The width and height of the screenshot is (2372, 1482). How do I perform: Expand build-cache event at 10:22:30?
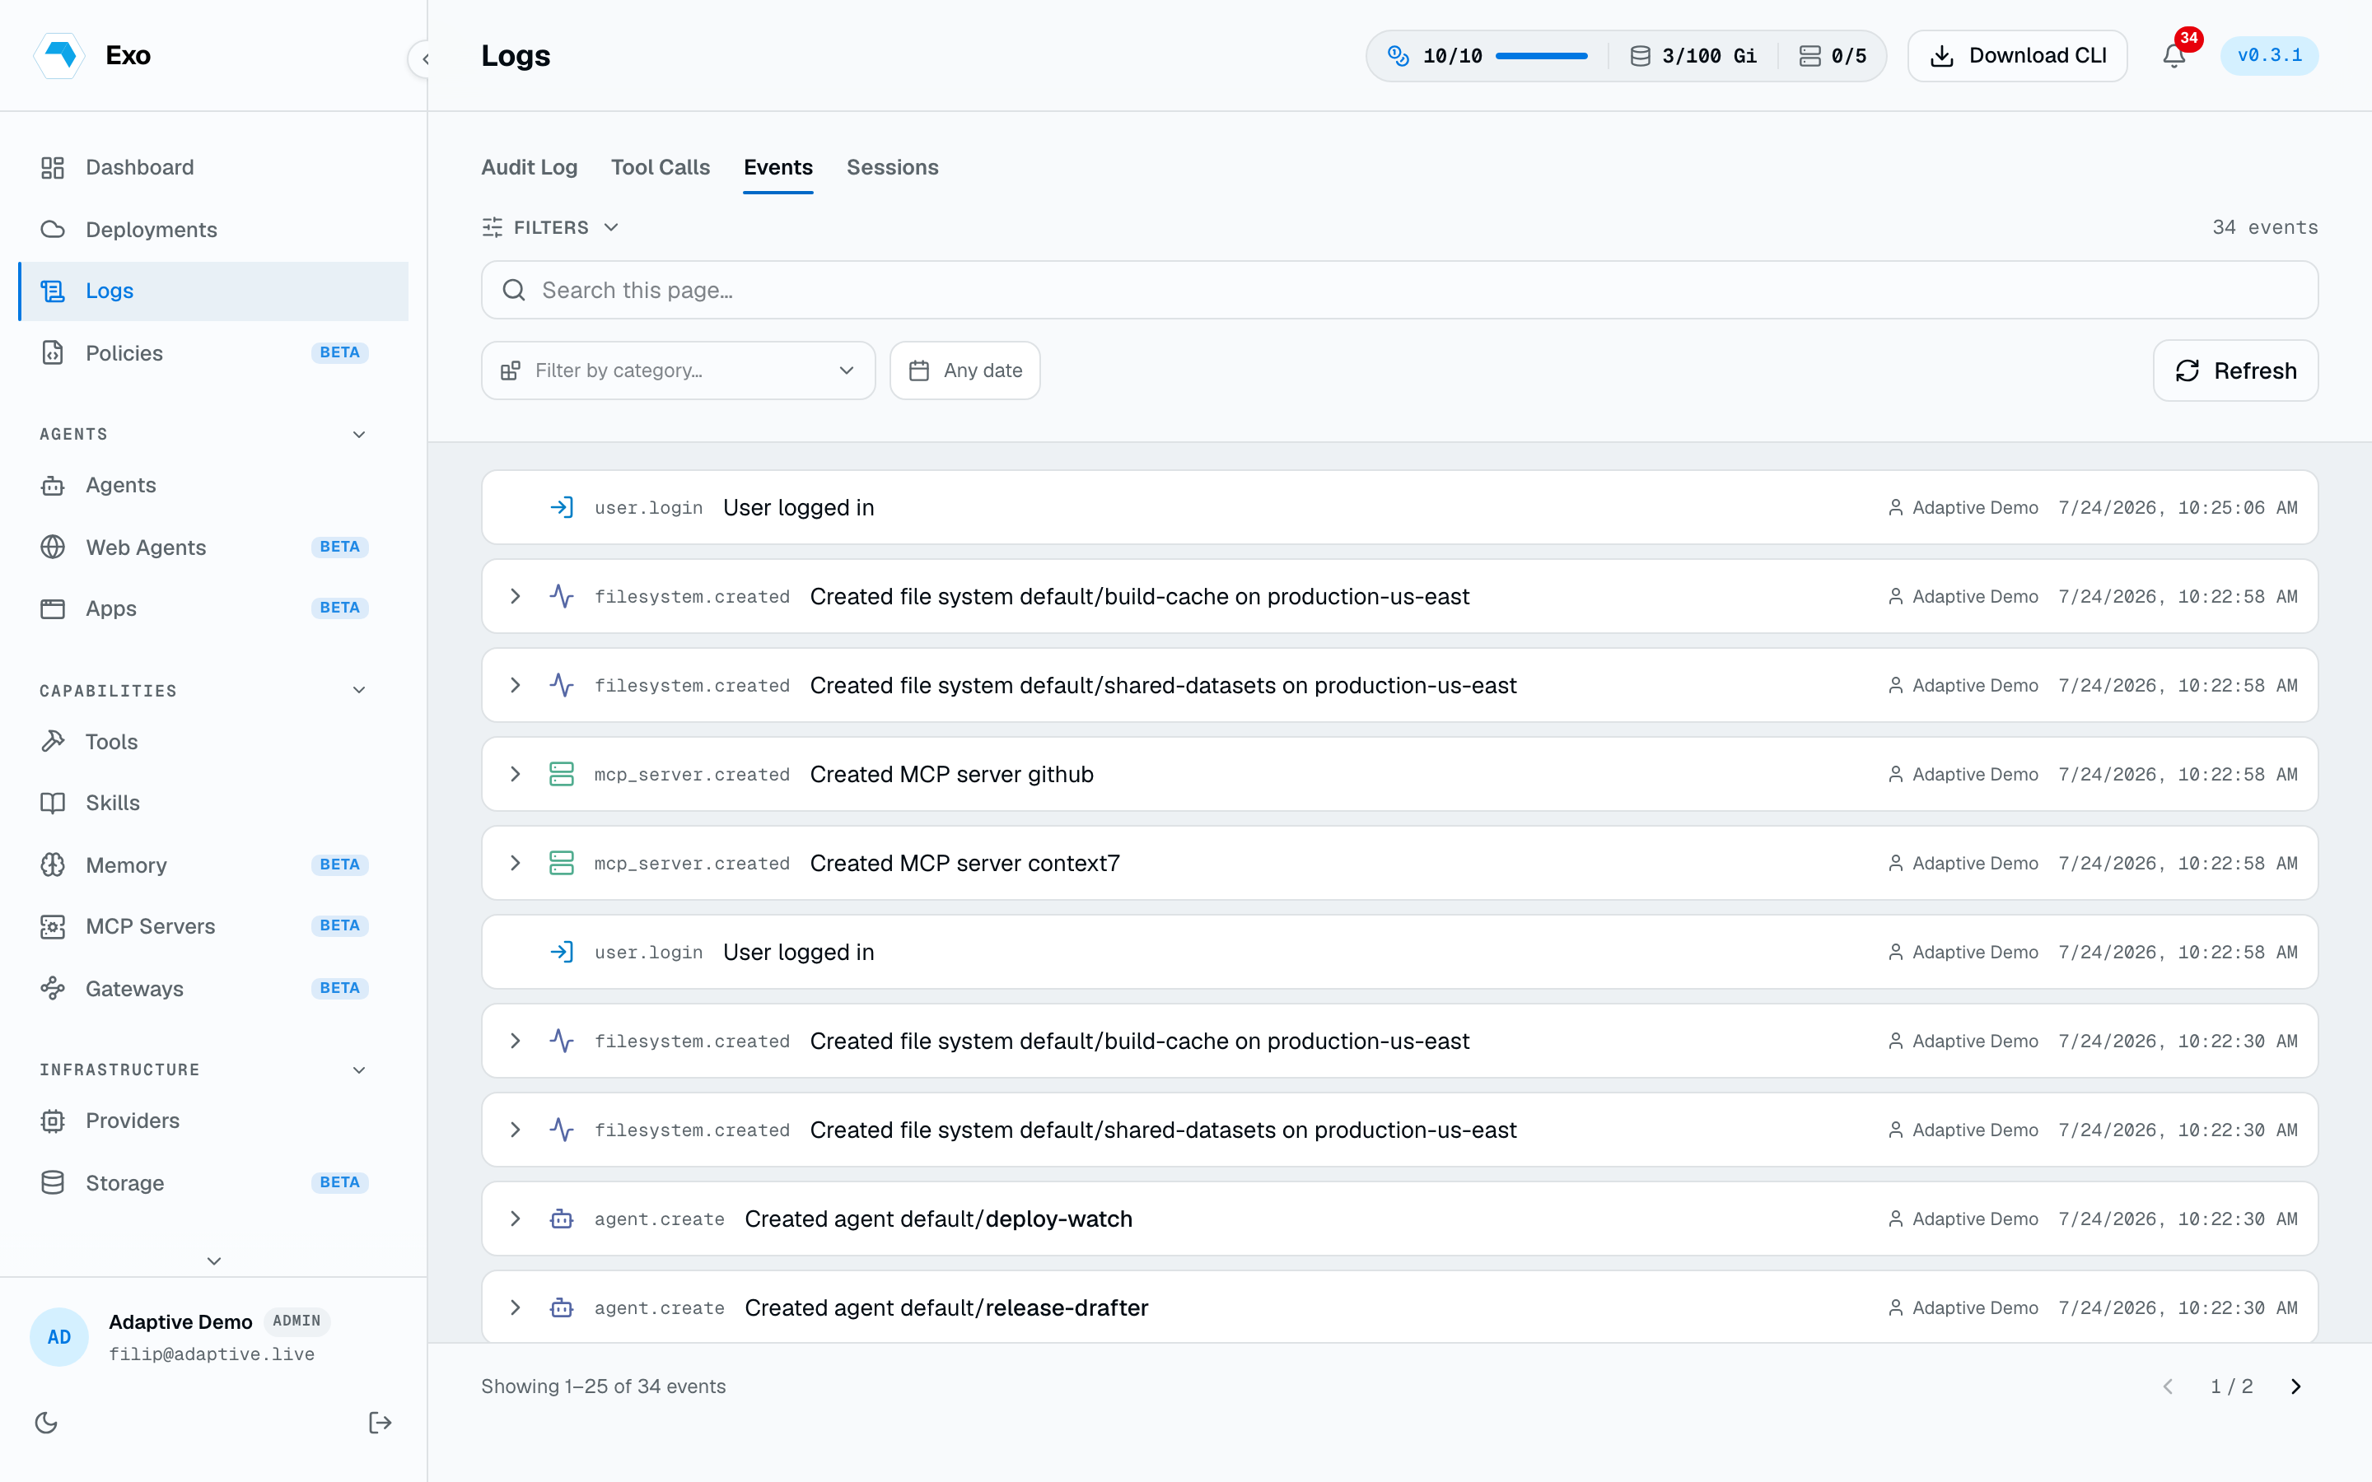tap(516, 1041)
